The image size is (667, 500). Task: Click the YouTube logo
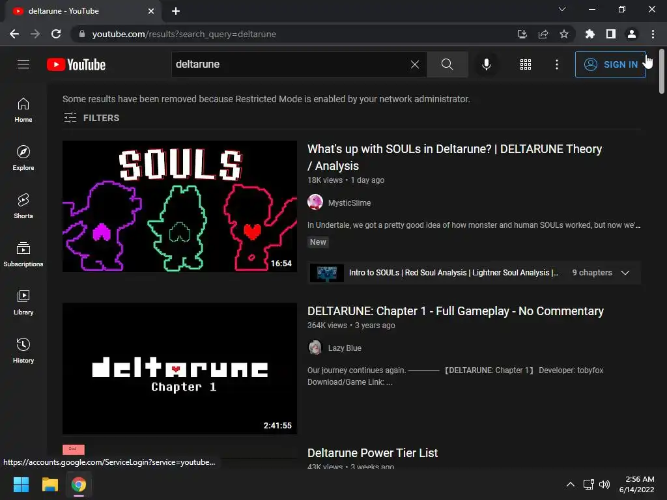click(x=76, y=64)
